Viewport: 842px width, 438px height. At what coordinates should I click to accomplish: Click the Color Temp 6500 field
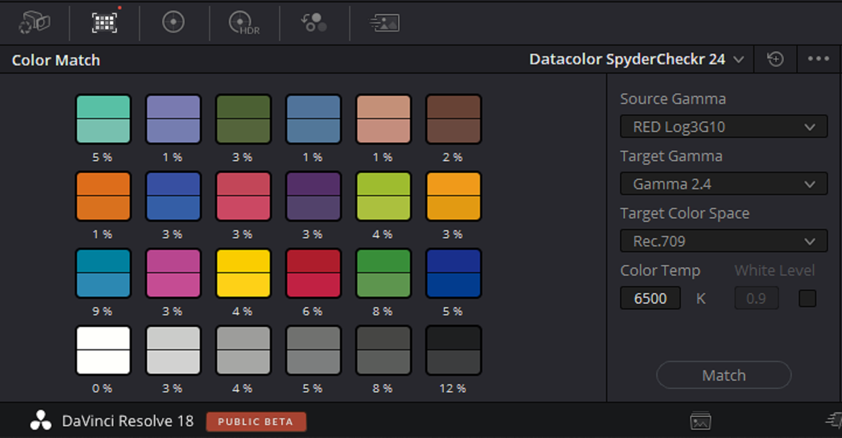point(651,299)
